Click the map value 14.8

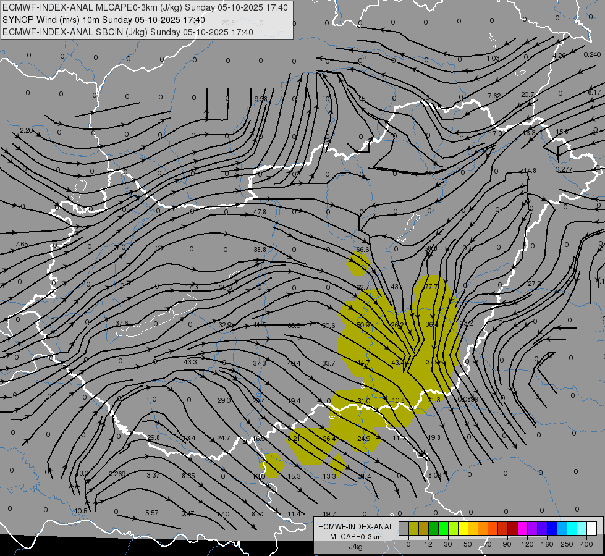(x=530, y=170)
